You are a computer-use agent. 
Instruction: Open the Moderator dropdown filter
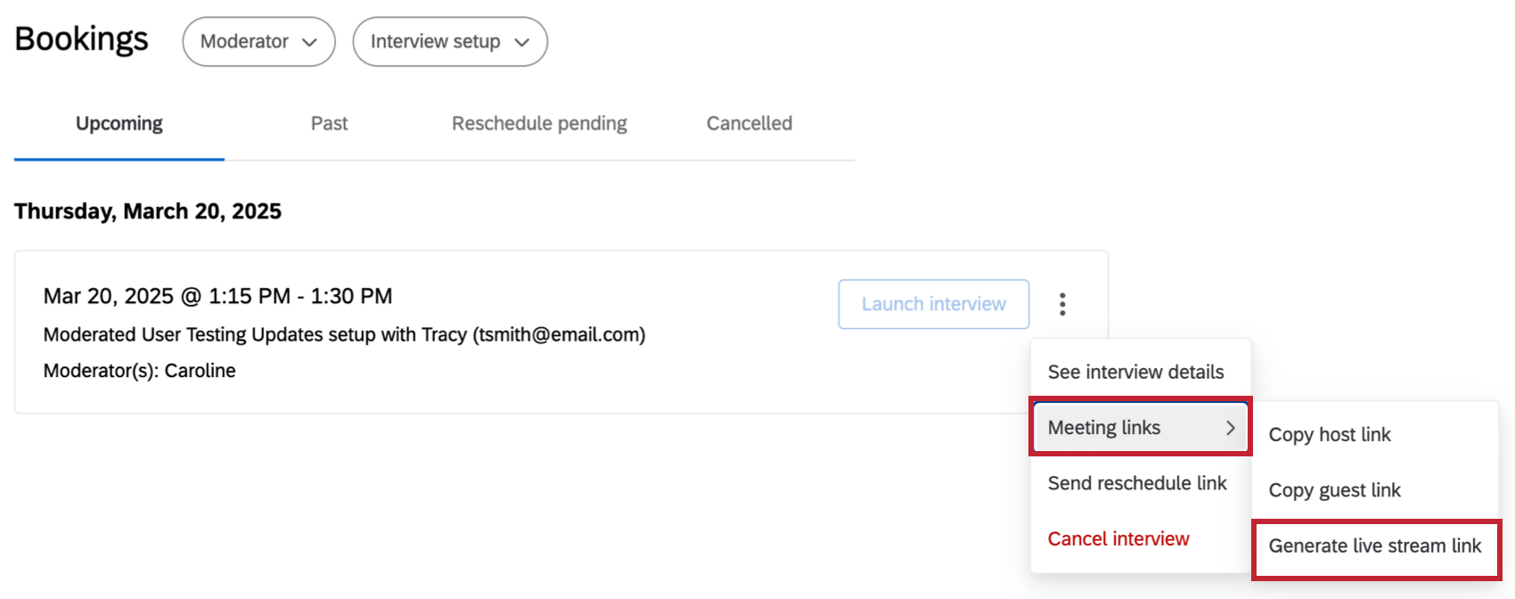258,41
